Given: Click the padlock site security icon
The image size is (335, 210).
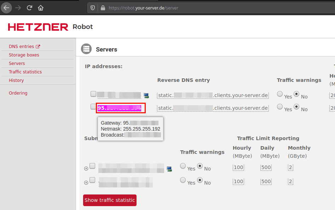Looking at the screenshot, I should tap(103, 8).
